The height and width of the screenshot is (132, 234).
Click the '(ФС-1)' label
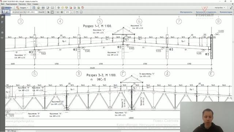[x=101, y=80]
